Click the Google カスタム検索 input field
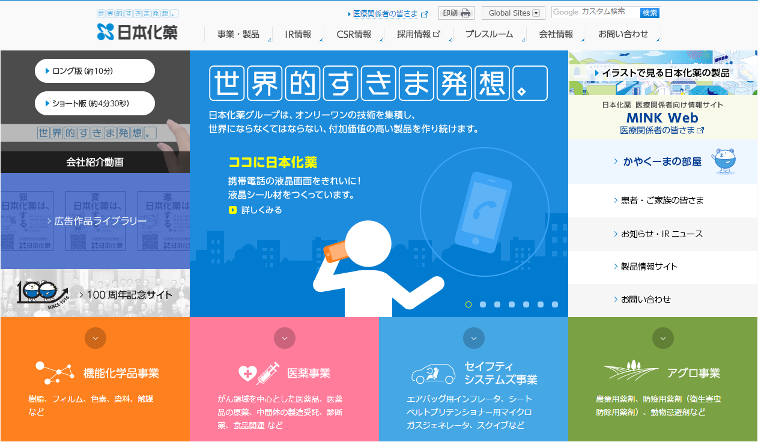This screenshot has height=442, width=758. [595, 13]
